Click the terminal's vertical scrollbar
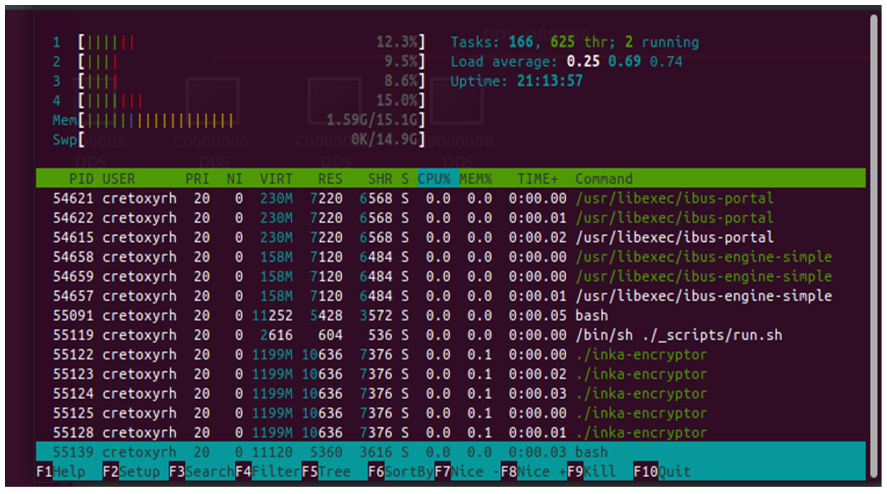The image size is (887, 494). coord(873,245)
